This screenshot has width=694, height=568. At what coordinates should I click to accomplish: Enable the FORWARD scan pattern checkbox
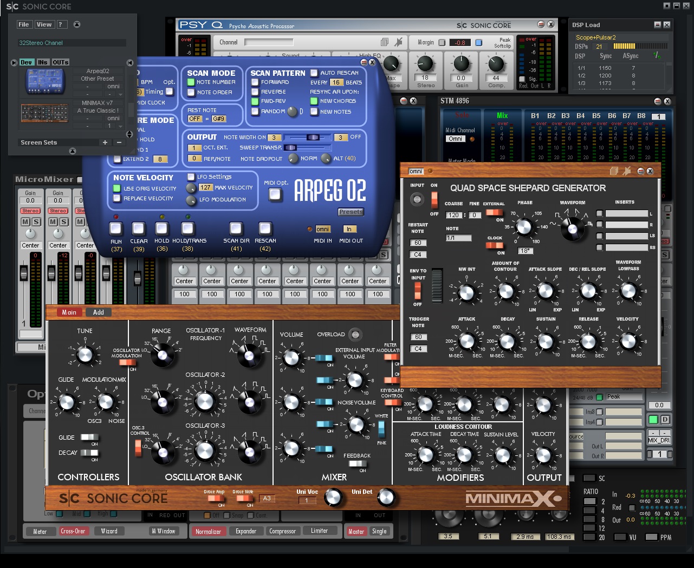pos(255,82)
